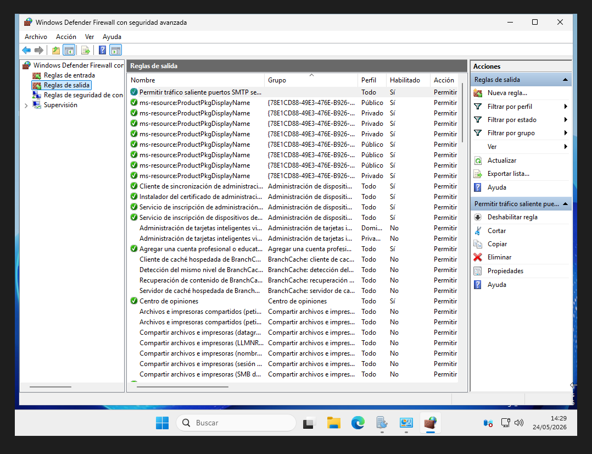Click the horizontal scrollbar of rules list
Screen dimensions: 592x454
tap(182, 387)
